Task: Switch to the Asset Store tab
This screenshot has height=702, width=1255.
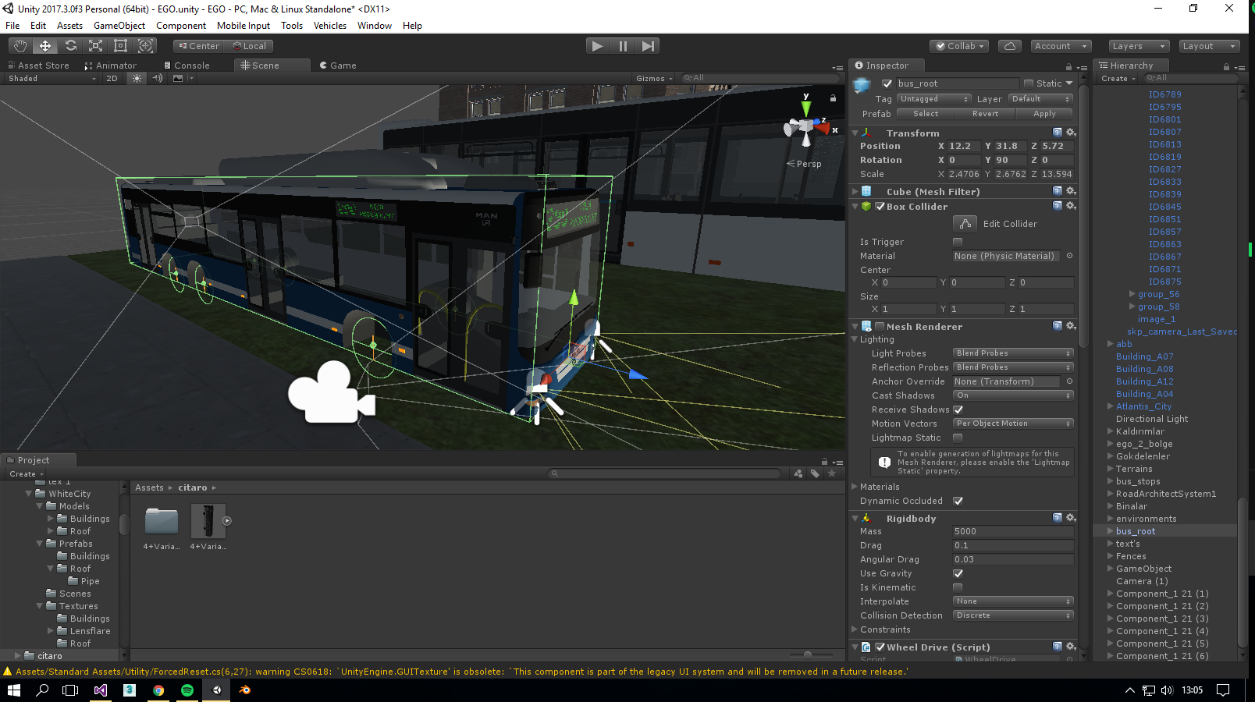Action: 38,66
